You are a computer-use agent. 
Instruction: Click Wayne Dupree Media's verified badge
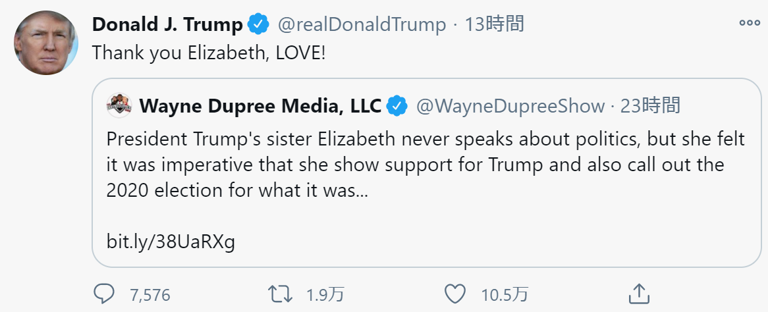(397, 106)
